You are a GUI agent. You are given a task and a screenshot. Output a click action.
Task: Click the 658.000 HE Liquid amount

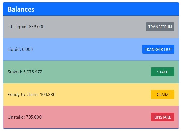(36, 27)
